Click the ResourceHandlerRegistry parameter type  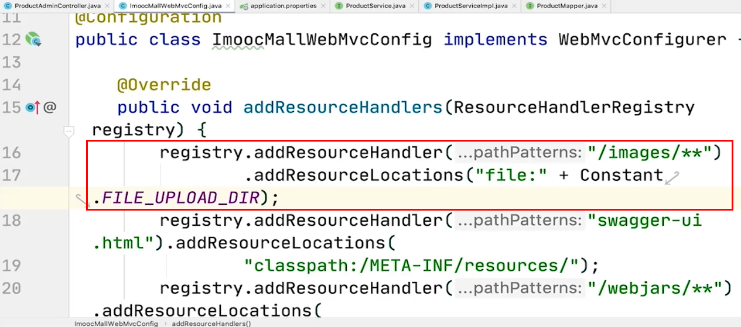574,108
